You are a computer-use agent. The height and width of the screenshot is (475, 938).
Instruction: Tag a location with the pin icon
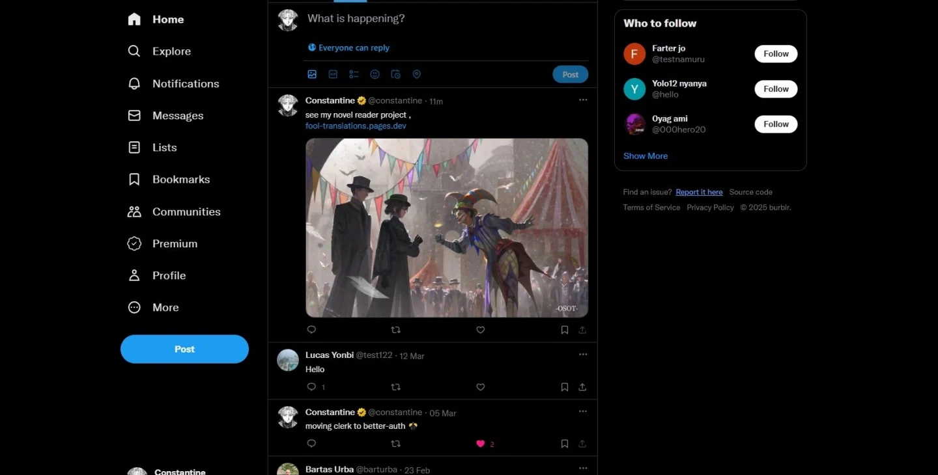(416, 74)
